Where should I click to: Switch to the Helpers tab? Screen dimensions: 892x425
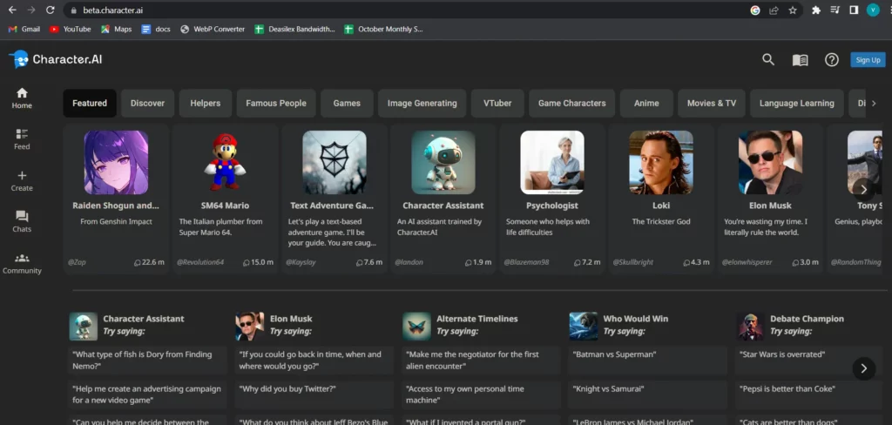[x=206, y=103]
